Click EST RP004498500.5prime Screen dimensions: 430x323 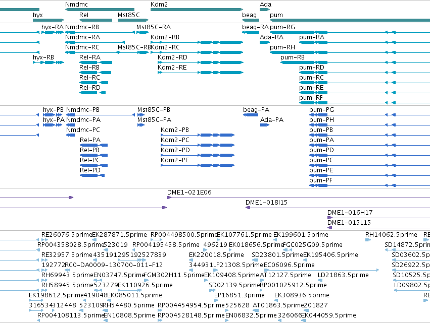click(184, 235)
